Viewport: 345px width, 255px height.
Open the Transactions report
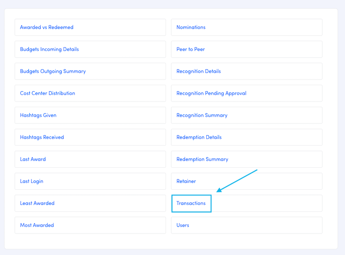[191, 203]
